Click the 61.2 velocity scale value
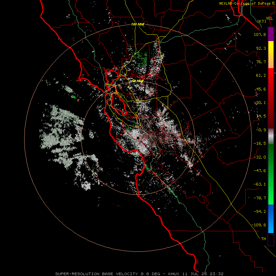Viewport: 276px width, 276px height. (261, 75)
